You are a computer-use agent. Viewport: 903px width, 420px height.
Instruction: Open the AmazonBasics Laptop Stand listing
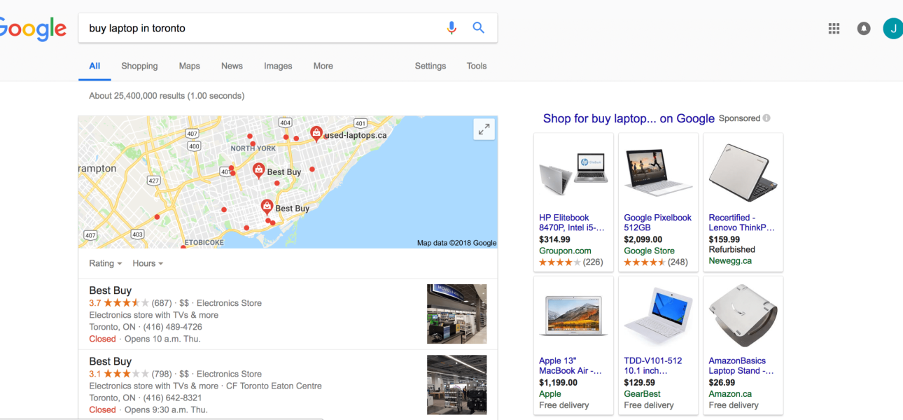click(x=741, y=365)
